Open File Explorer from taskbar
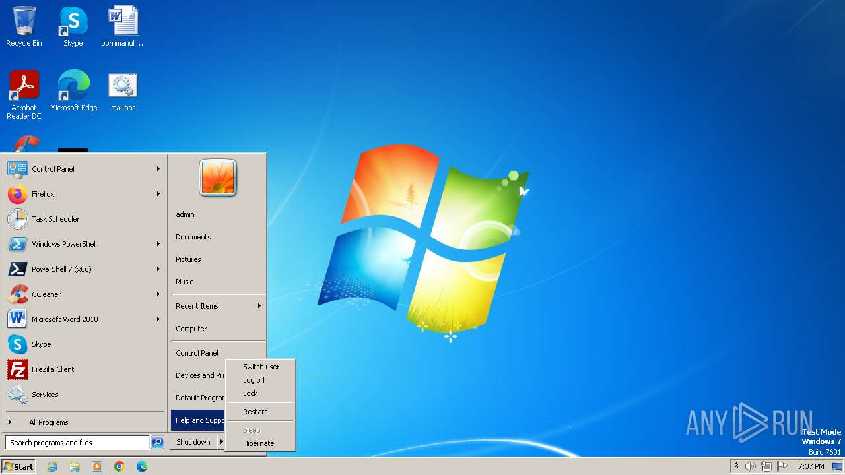The image size is (845, 475). [75, 466]
